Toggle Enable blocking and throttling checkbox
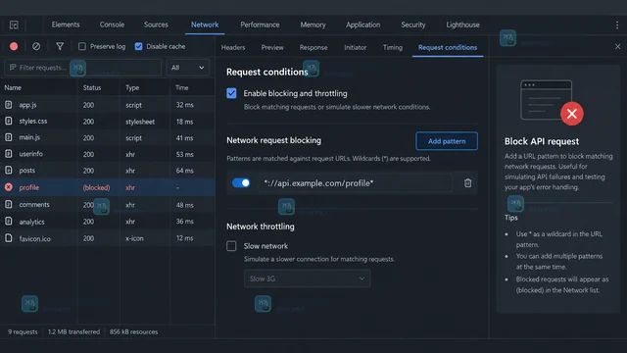This screenshot has width=627, height=353. click(x=231, y=93)
